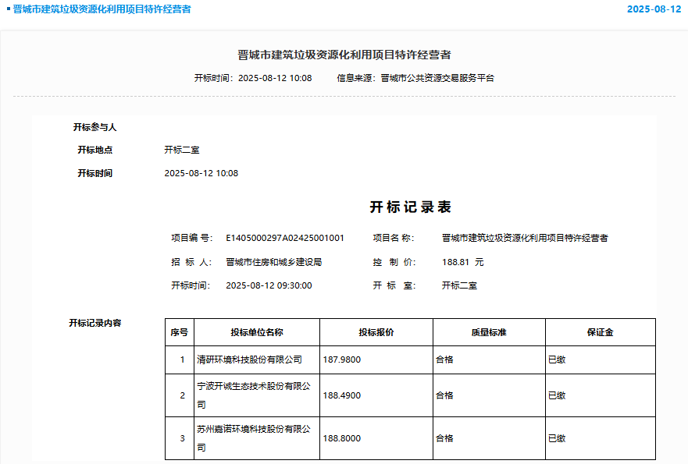This screenshot has width=688, height=464.
Task: Select the 开标记录内容 section label
Action: point(94,322)
